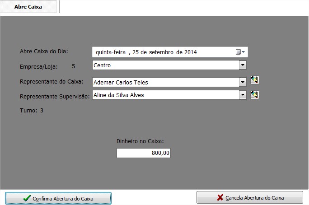Viewport: 309px width, 205px height.
Task: Click the Dinheiro no Caixa amount field
Action: [143, 153]
